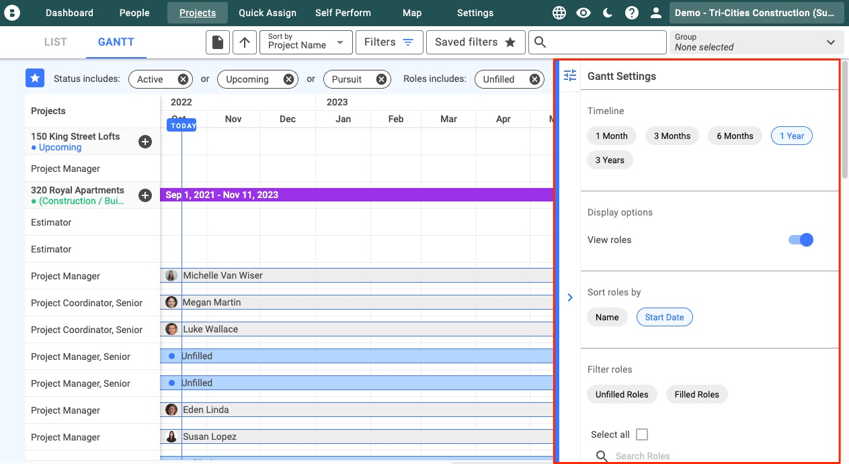The height and width of the screenshot is (464, 849).
Task: Open the Sort by Project Name dropdown
Action: coord(307,42)
